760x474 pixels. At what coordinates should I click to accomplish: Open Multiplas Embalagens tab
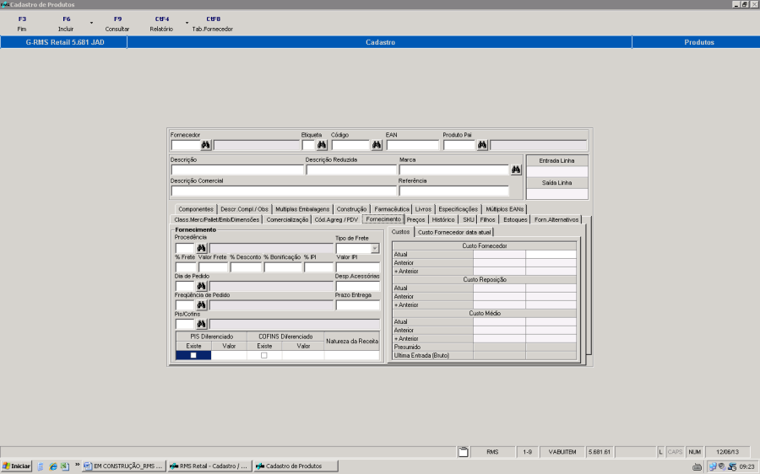pos(302,209)
